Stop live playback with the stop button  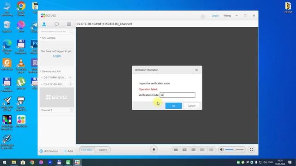pos(154,149)
